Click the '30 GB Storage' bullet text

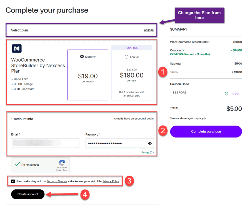[x=23, y=84]
